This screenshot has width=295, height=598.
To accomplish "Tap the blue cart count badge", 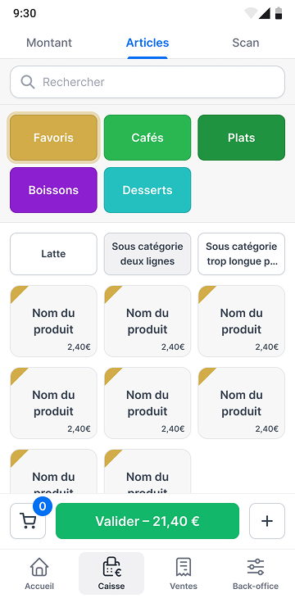I will [43, 506].
